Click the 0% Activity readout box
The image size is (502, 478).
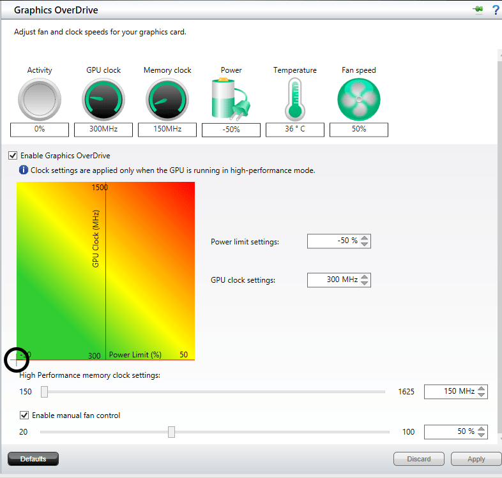tap(40, 130)
